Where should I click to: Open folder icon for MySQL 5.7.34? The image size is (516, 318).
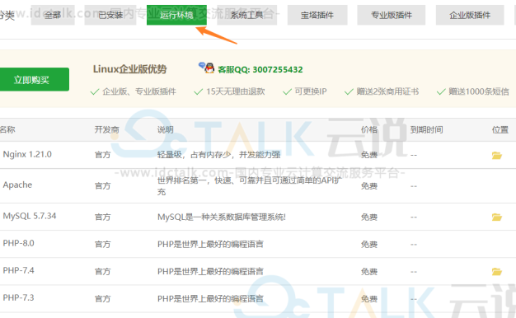[x=496, y=217]
